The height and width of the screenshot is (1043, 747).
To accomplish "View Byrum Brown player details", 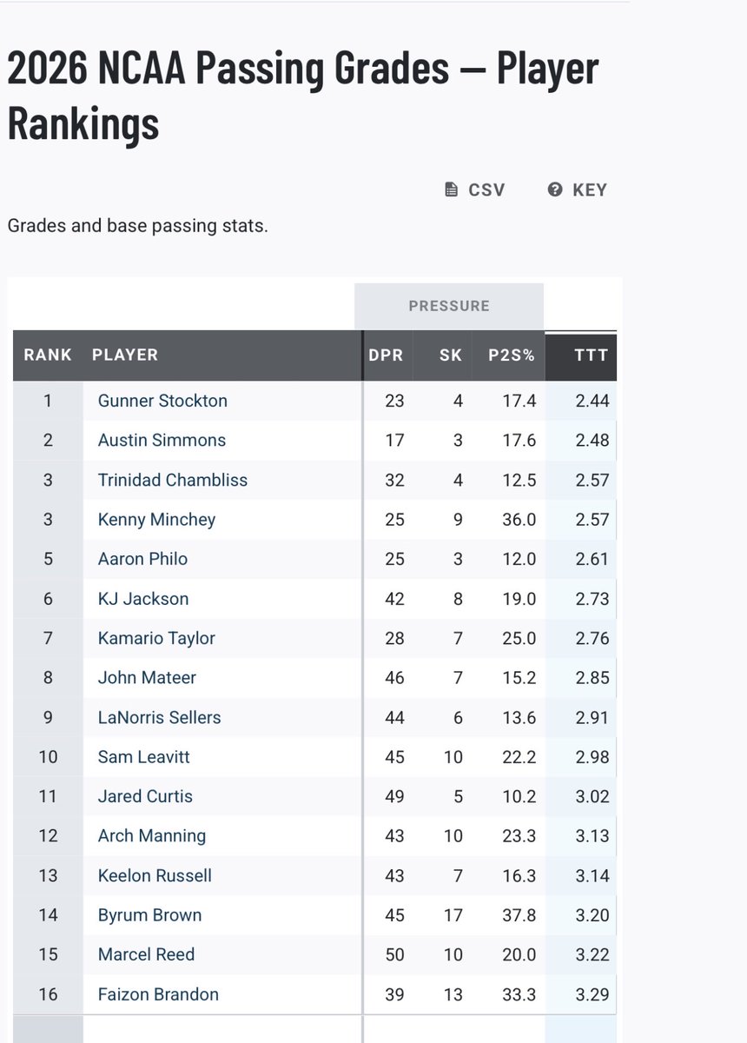I will pos(149,915).
